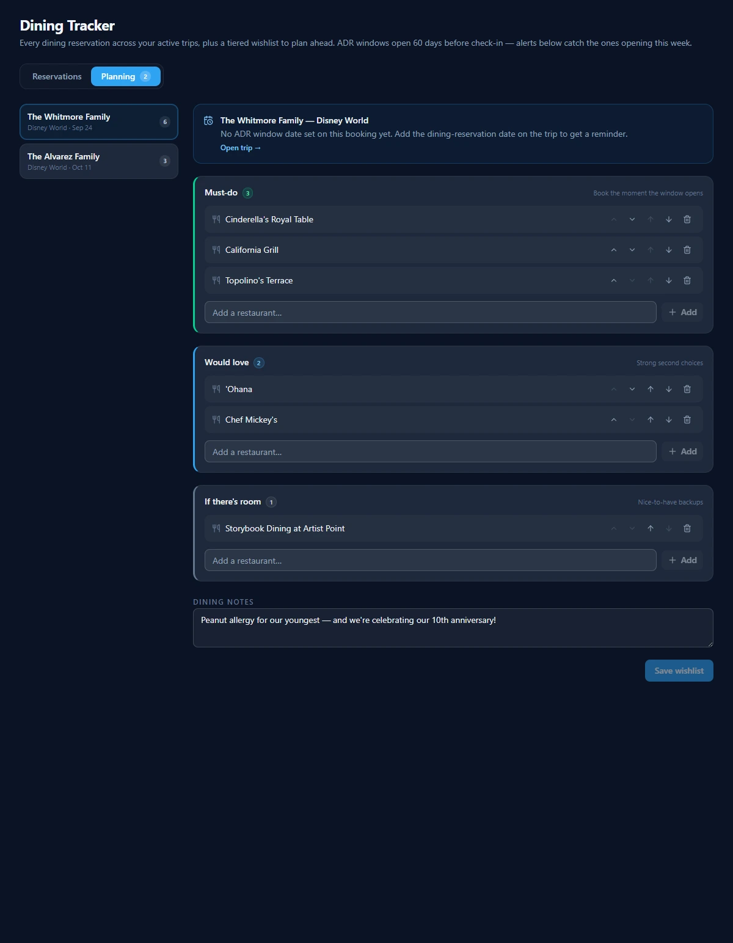Remove 'Ohana using trash icon
The width and height of the screenshot is (733, 943).
687,389
